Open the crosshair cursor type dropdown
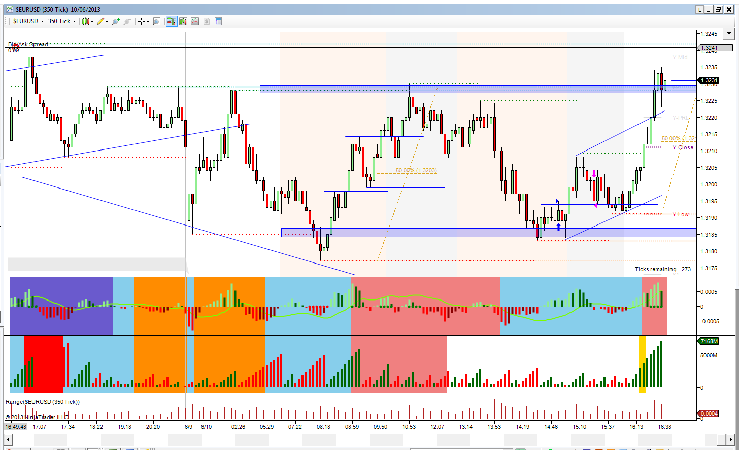Viewport: 739px width, 450px height. point(144,21)
